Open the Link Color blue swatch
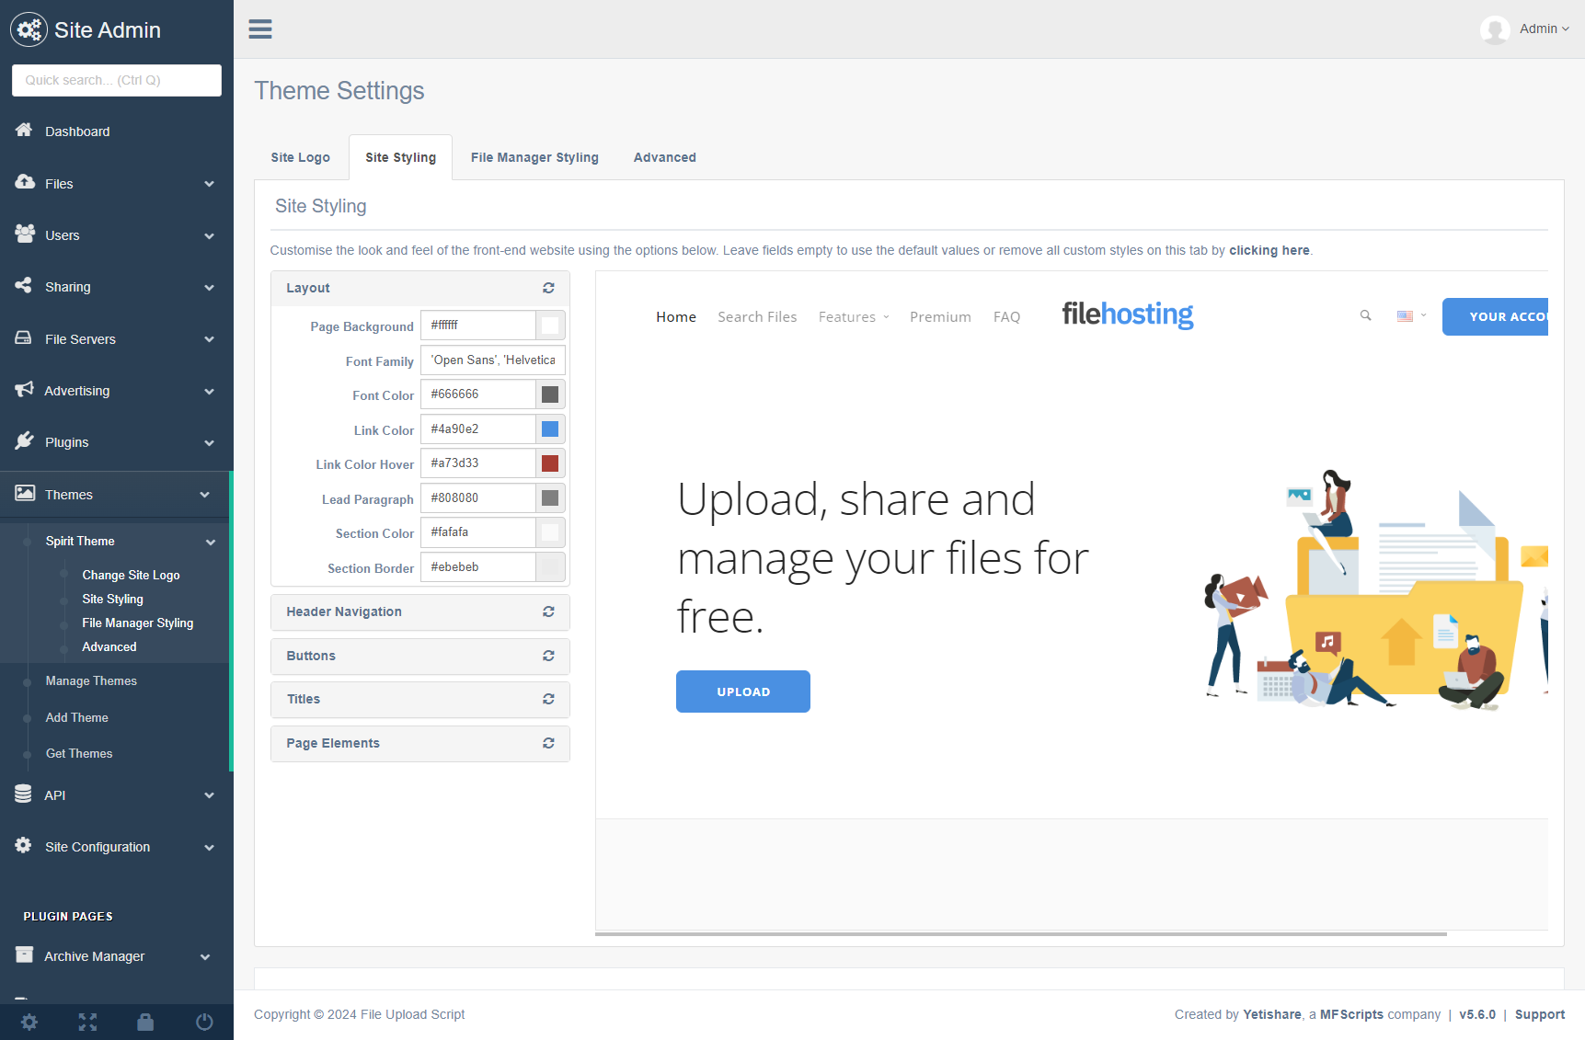This screenshot has width=1585, height=1040. pyautogui.click(x=550, y=429)
